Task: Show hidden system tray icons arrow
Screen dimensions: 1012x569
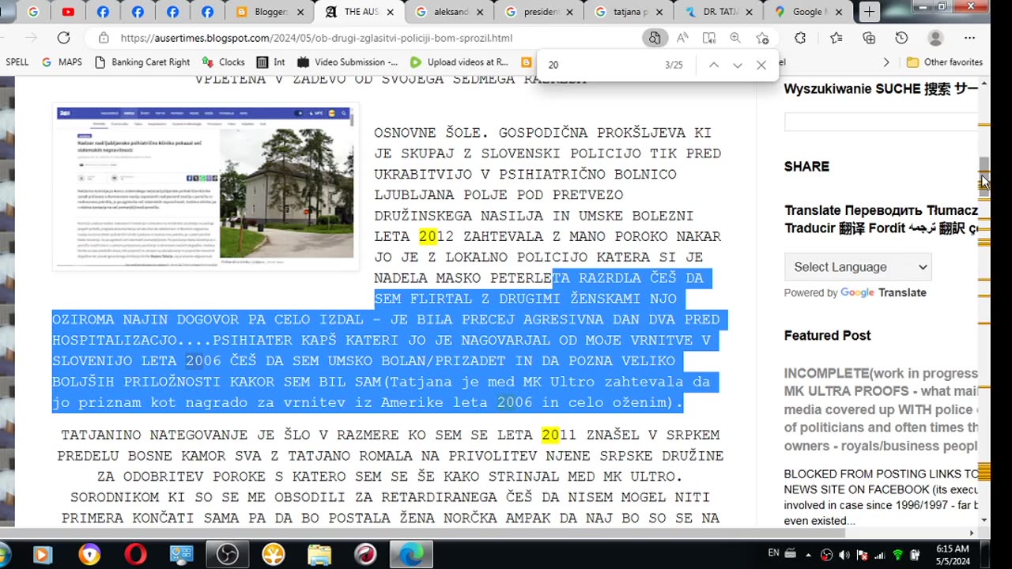Action: 810,555
